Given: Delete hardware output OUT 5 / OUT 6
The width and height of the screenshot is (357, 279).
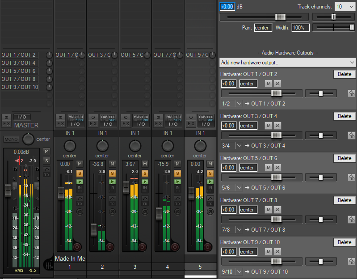Looking at the screenshot, I should point(344,158).
